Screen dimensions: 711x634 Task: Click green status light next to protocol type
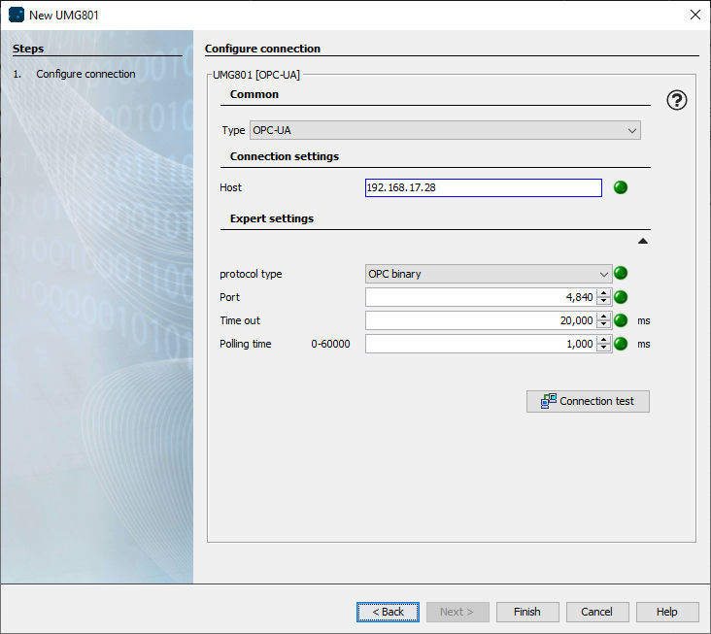621,274
